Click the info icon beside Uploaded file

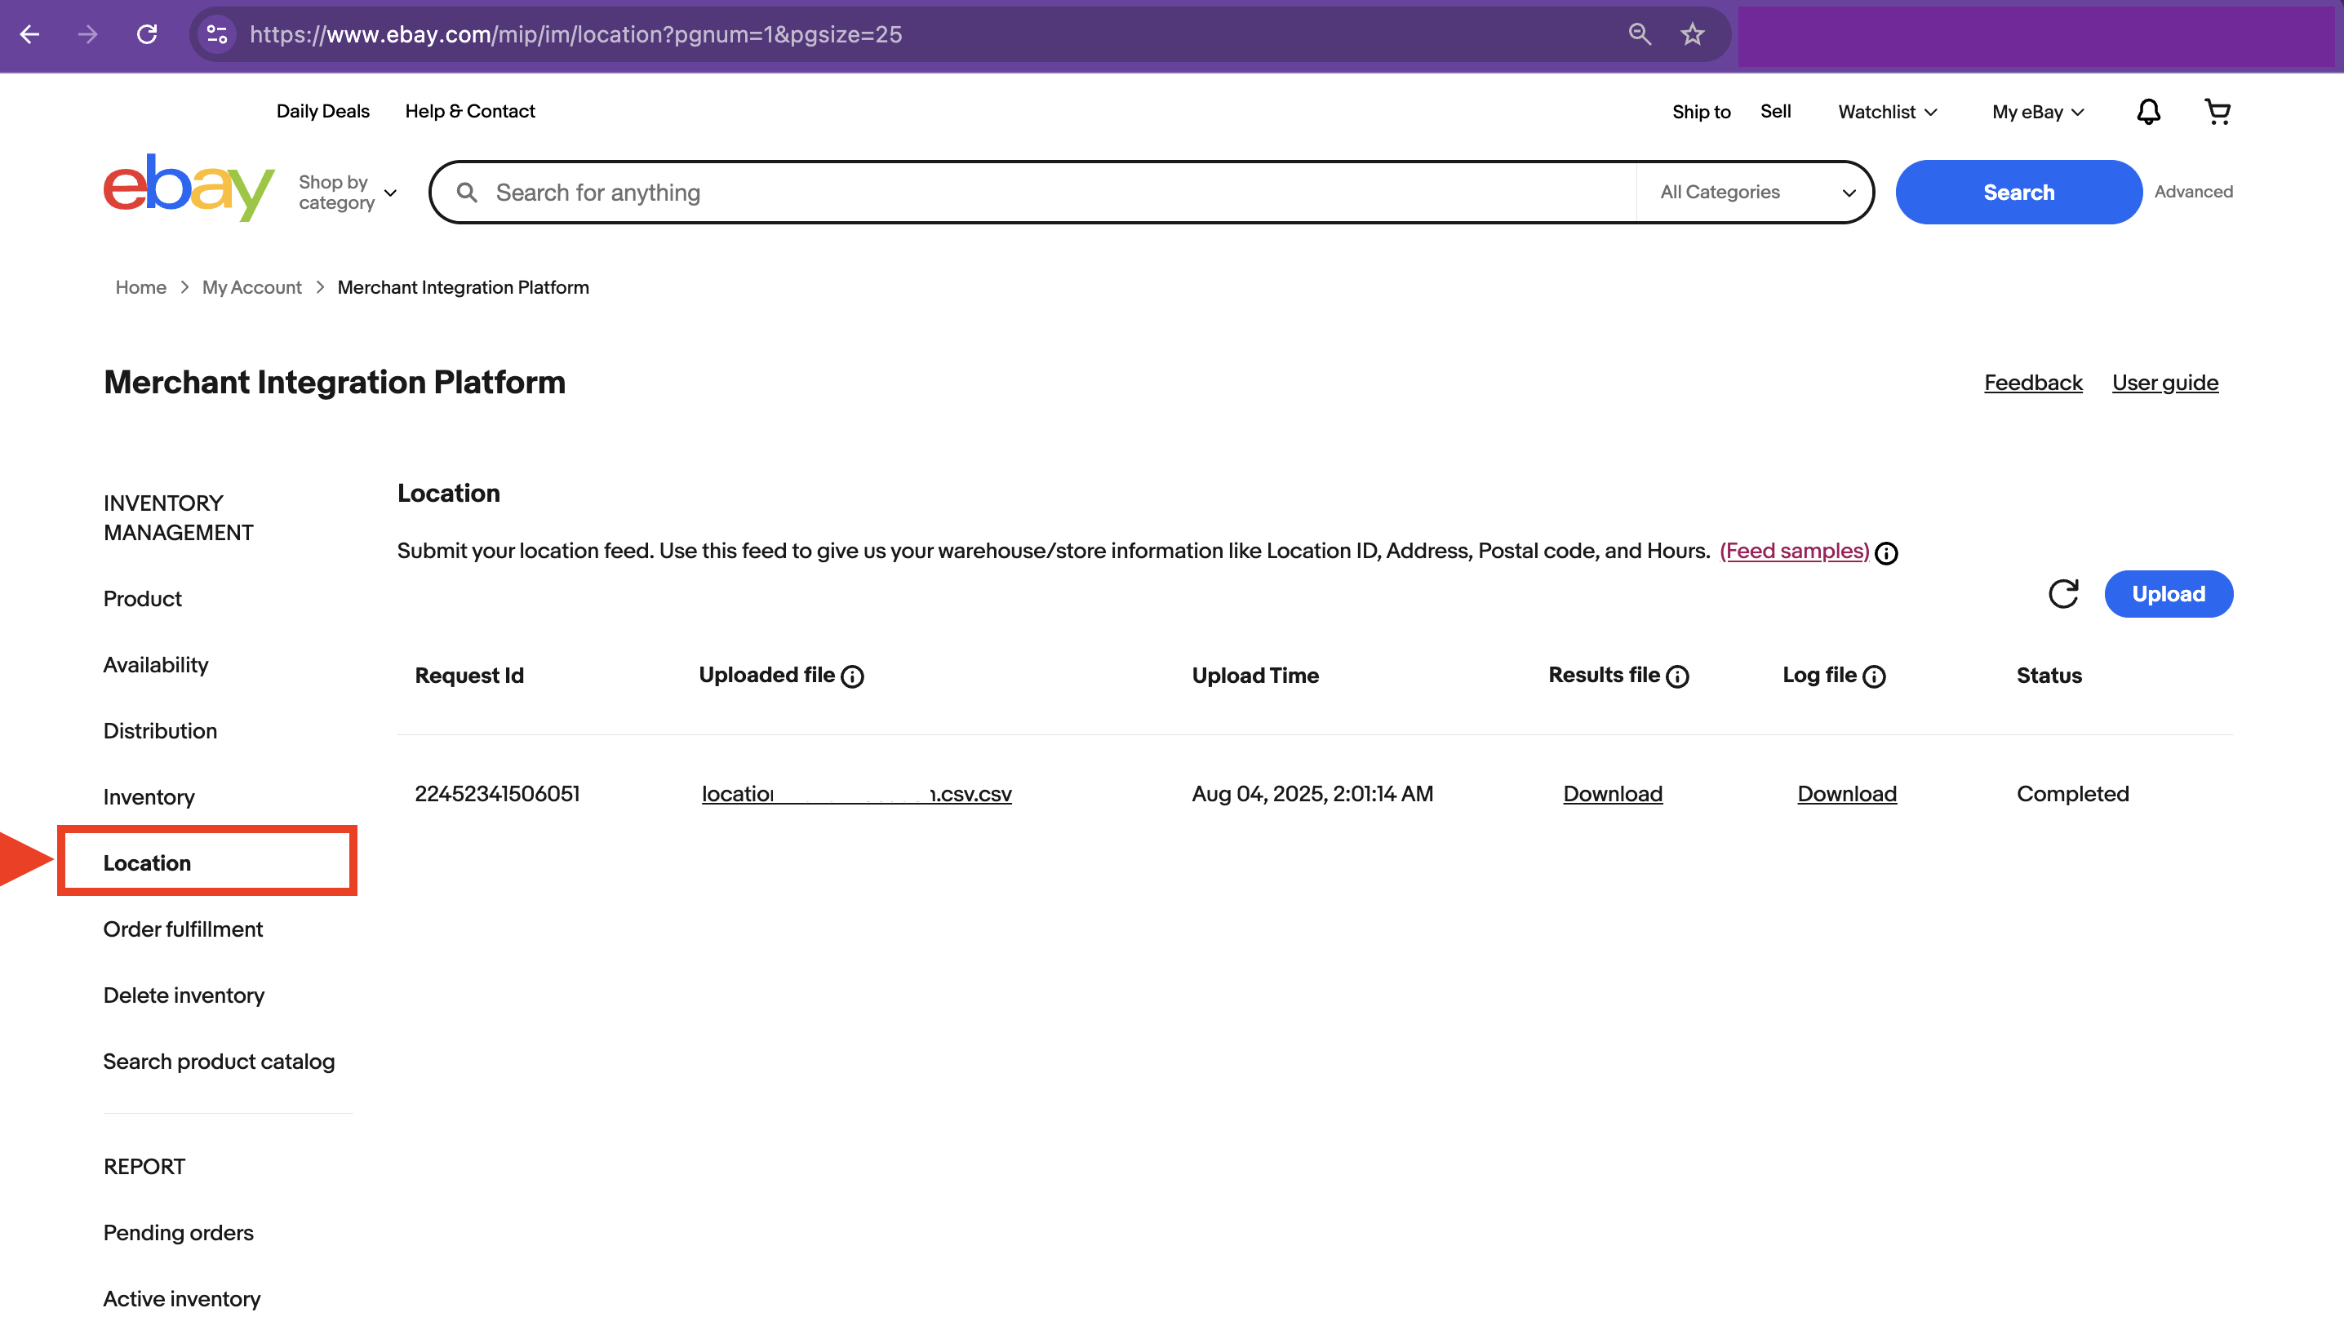point(852,677)
